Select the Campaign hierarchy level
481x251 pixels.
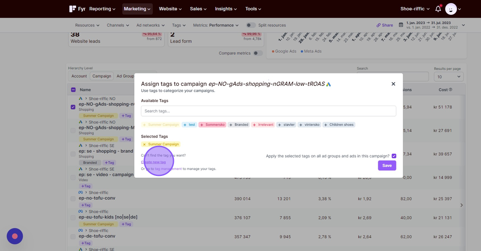coord(102,76)
